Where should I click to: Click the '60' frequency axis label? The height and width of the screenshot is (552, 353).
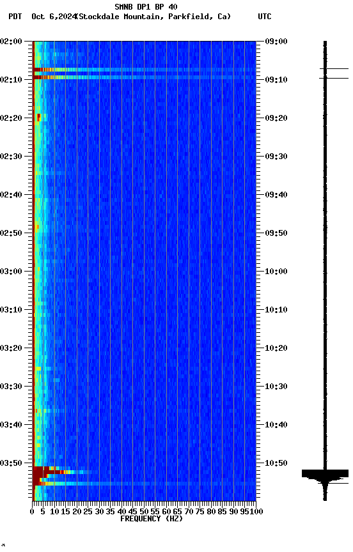click(166, 512)
